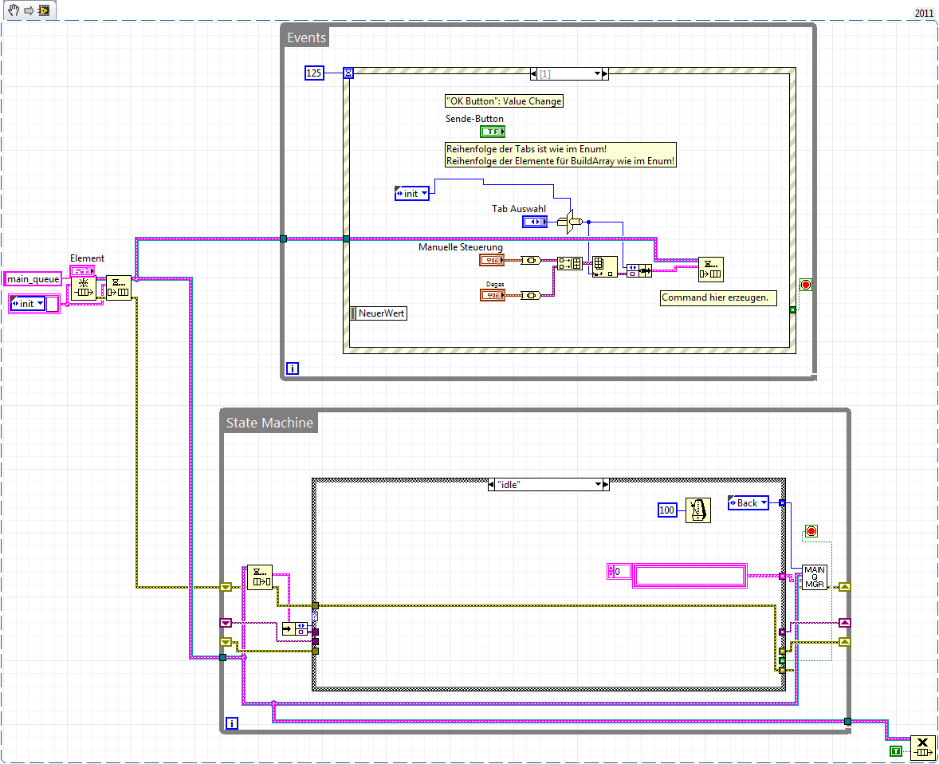Select the bottom right yellow shift register
This screenshot has height=764, width=939.
(x=844, y=642)
